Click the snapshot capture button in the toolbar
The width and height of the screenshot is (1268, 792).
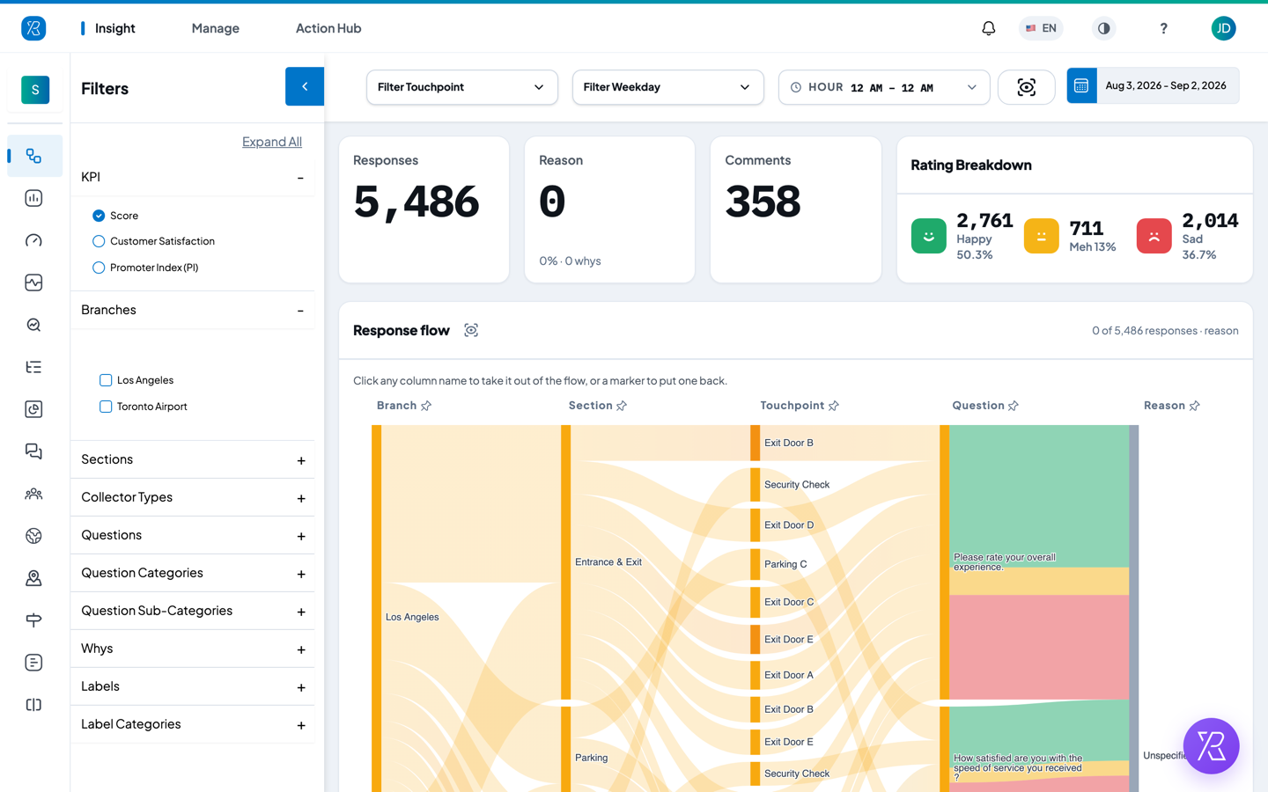[1027, 87]
